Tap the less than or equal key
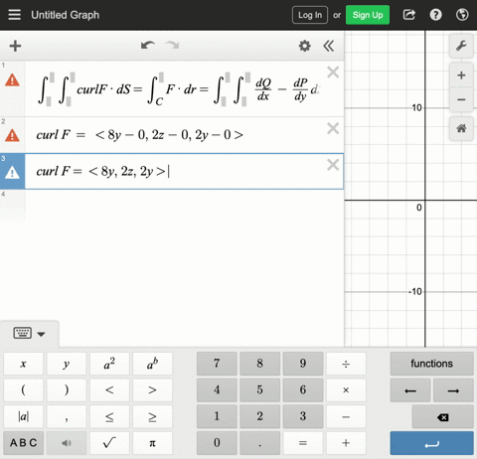Screen dimensions: 477x459 (109, 416)
